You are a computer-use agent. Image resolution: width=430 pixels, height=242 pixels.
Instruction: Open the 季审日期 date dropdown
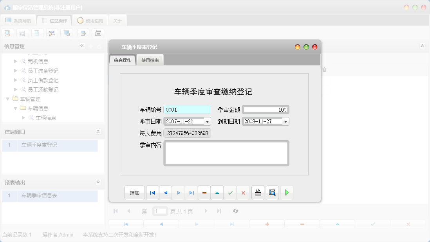[208, 121]
